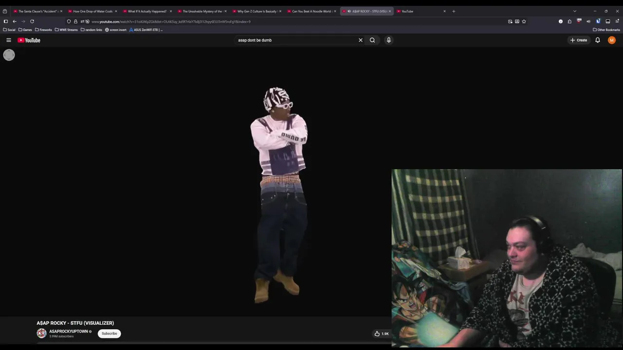Reload the current page

[32, 21]
